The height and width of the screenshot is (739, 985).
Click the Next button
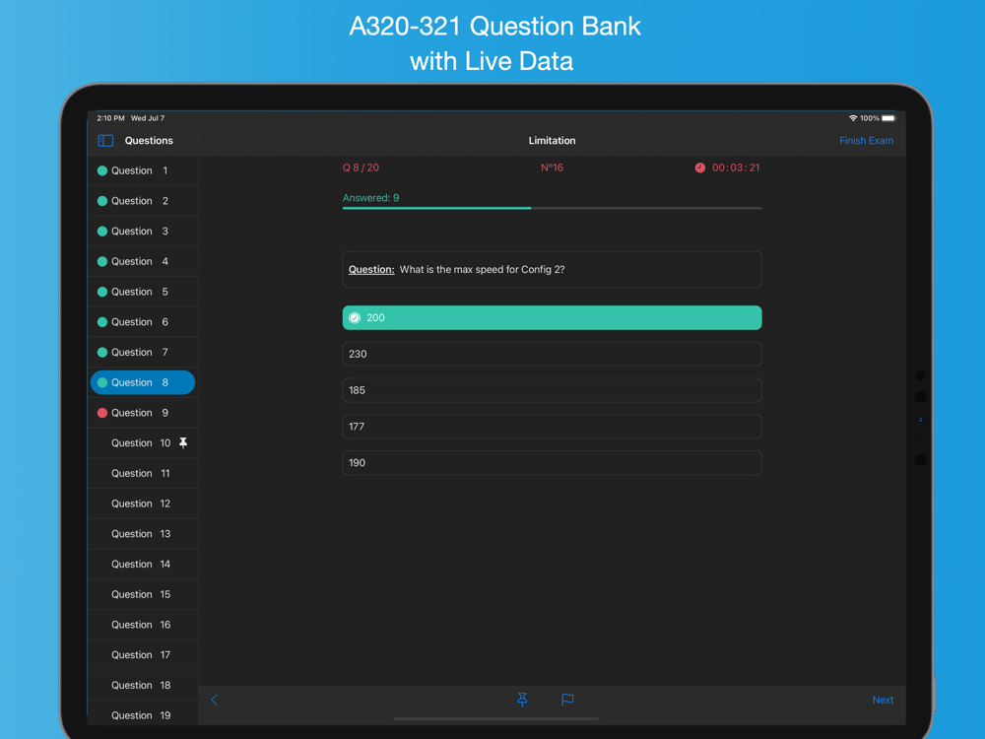883,700
